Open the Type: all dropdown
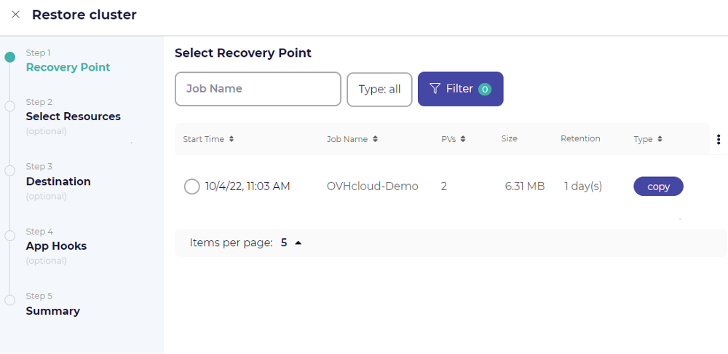 coord(379,89)
